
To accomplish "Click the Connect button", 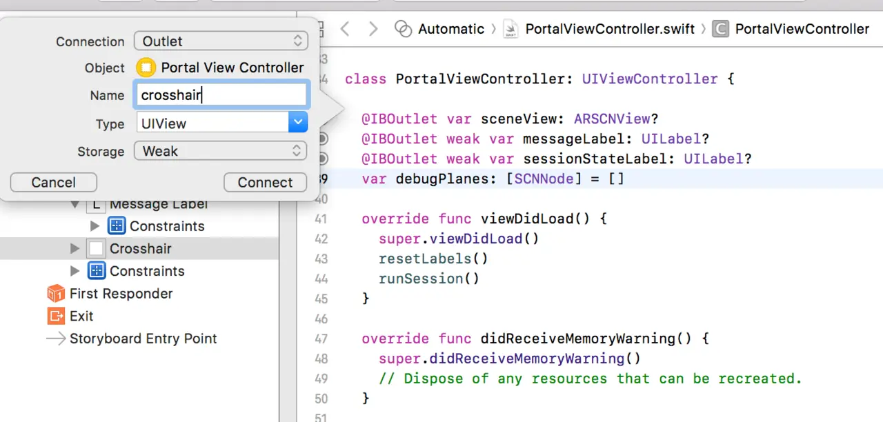I will pyautogui.click(x=265, y=182).
